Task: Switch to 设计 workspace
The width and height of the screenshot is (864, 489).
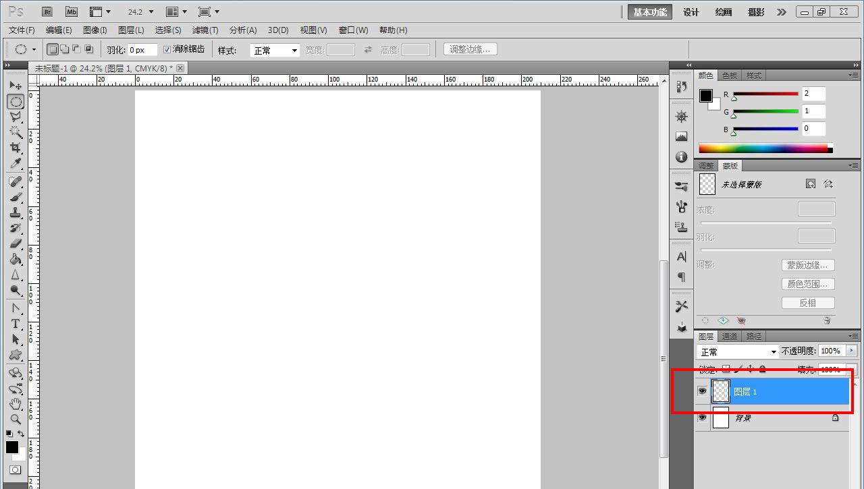Action: pyautogui.click(x=691, y=12)
